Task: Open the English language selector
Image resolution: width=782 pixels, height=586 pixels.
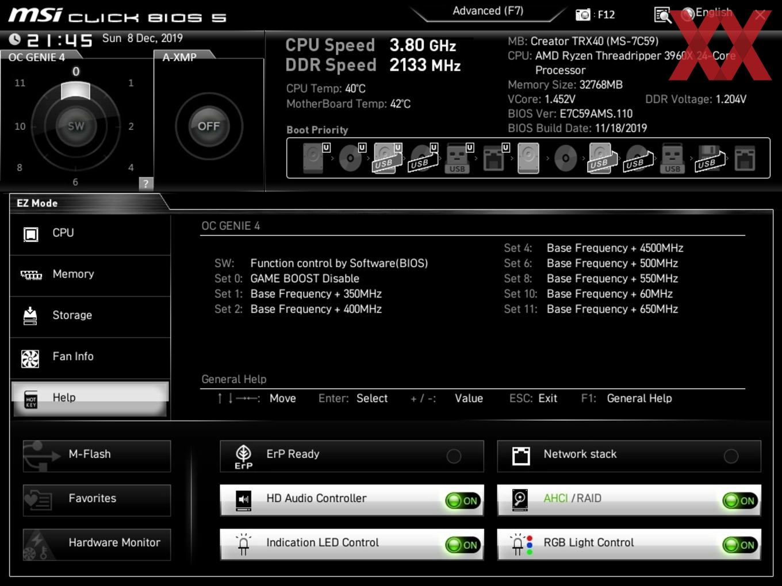Action: [707, 13]
